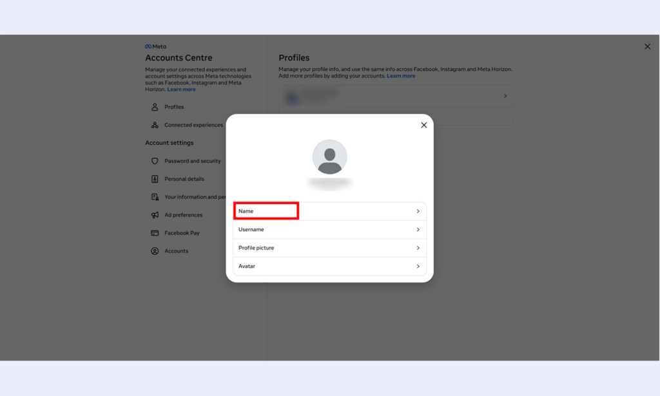
Task: Click the Accounts circle-person icon
Action: [x=155, y=251]
